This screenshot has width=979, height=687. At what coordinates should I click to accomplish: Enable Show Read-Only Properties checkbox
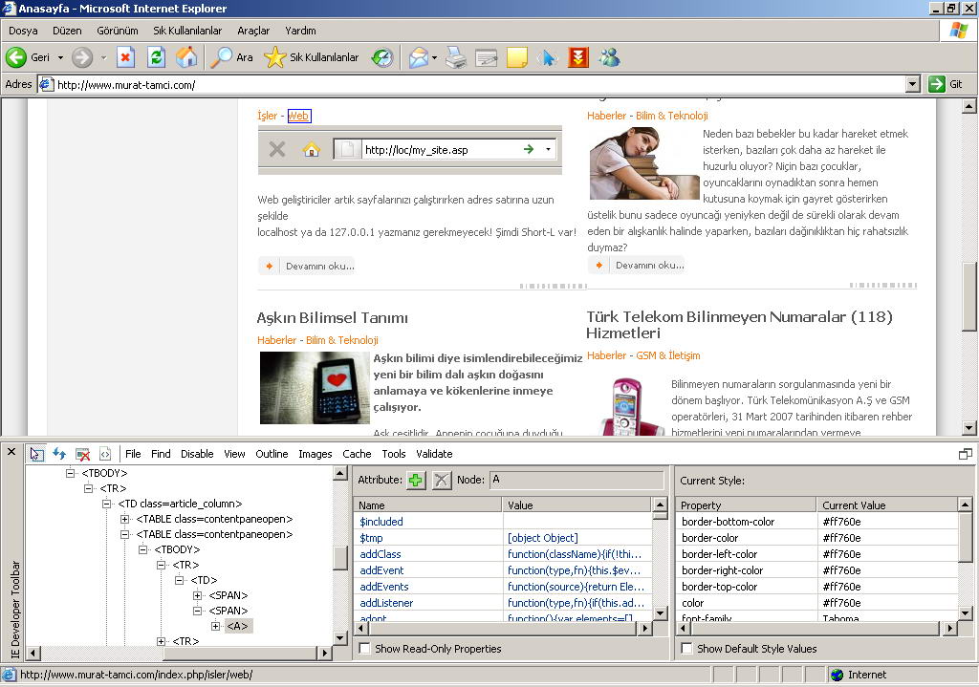click(365, 649)
